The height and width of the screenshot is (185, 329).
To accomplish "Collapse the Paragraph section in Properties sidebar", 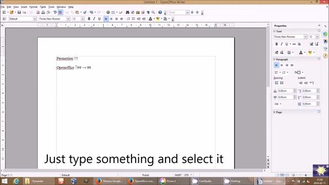I will pos(274,60).
